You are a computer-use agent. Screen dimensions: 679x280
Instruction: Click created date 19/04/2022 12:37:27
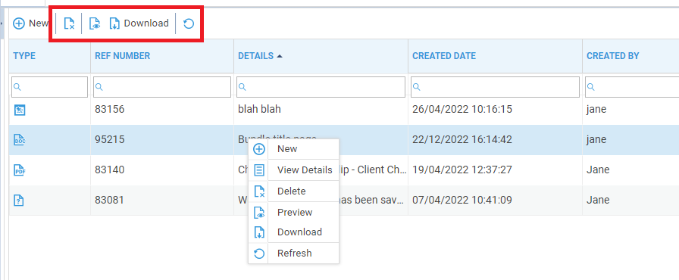pos(462,170)
